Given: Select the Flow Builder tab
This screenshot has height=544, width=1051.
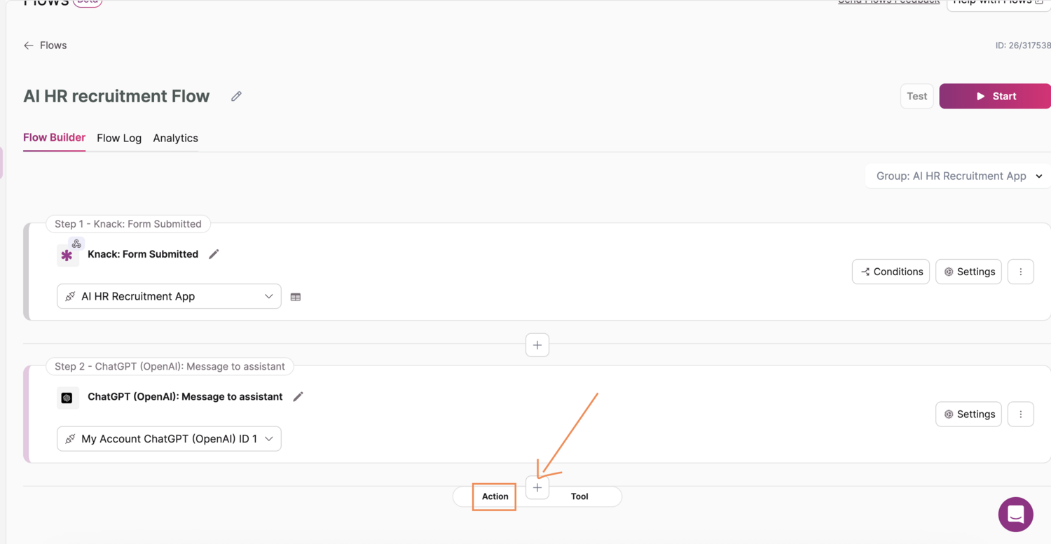Looking at the screenshot, I should 54,138.
